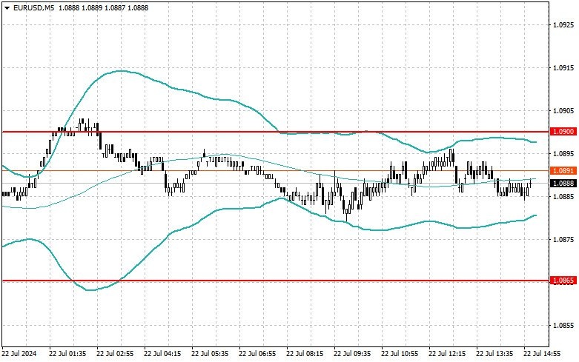Viewport: 579px width, 362px height.
Task: Click the 1.0875 price scale label
Action: tap(563, 240)
